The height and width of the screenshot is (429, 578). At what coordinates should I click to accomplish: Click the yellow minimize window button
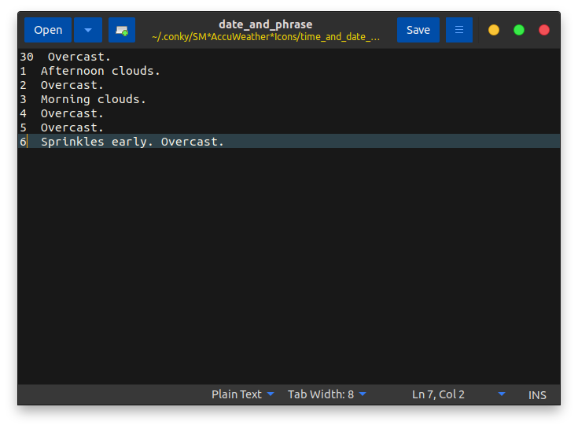click(x=494, y=30)
